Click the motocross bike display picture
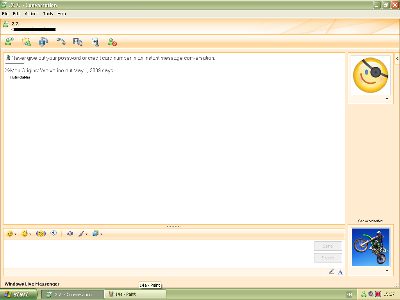 click(370, 247)
